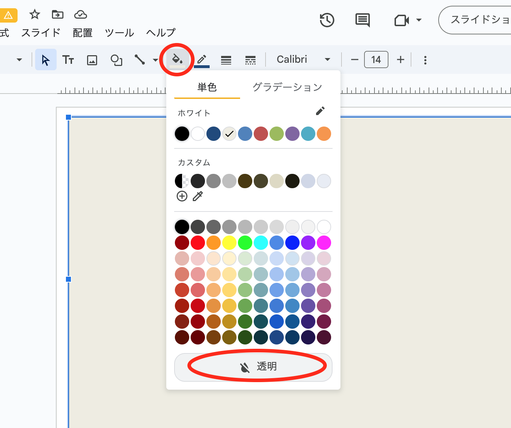This screenshot has height=428, width=511.
Task: Expand the Calibri font dropdown
Action: [327, 60]
